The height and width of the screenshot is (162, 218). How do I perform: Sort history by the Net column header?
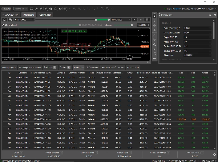coord(181,73)
